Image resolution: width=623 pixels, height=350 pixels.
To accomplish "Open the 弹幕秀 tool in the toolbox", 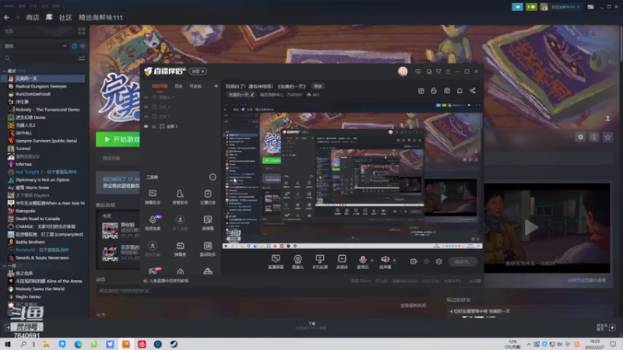I will 180,249.
